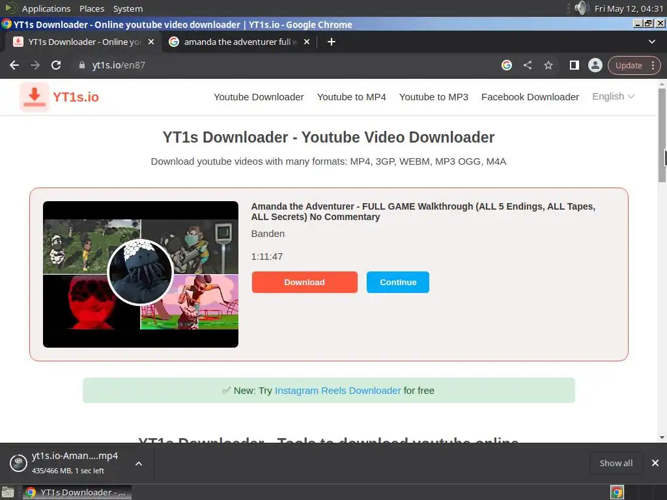667x500 pixels.
Task: Click the duration 1:11:47
Action: point(266,257)
